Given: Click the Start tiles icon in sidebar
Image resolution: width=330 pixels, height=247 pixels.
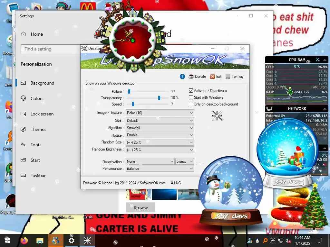Looking at the screenshot, I should [23, 160].
